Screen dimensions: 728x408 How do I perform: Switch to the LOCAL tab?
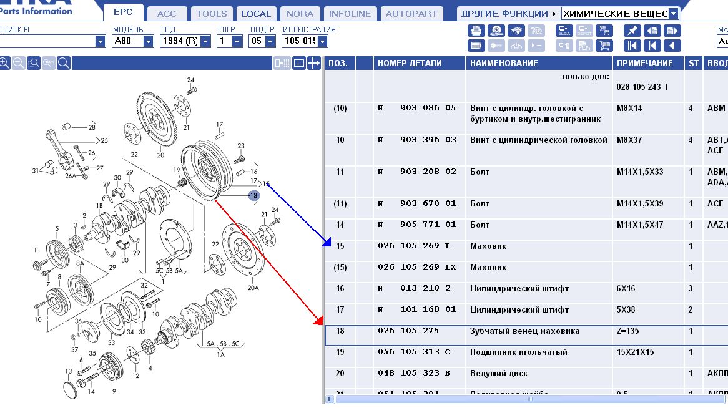[256, 14]
